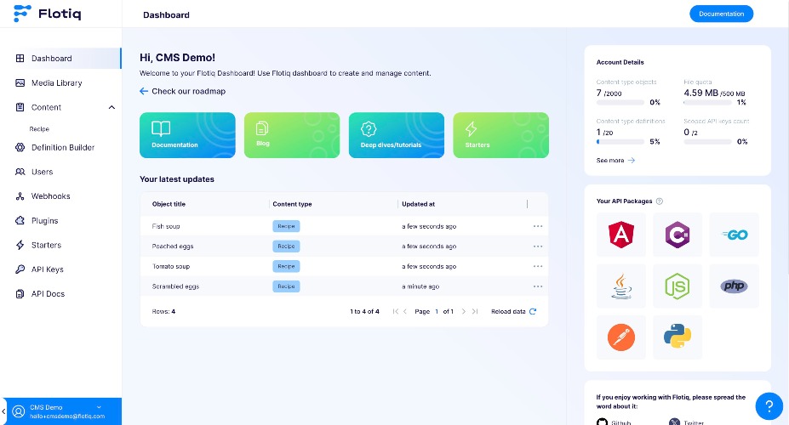This screenshot has width=789, height=425.
Task: Click the Recipe tag for Scrambled eggs
Action: point(286,286)
